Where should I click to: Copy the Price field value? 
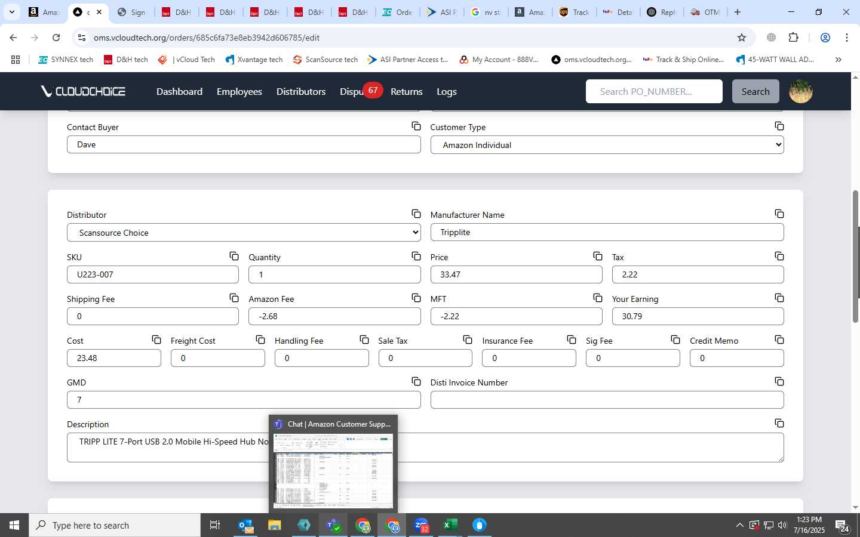(x=598, y=256)
